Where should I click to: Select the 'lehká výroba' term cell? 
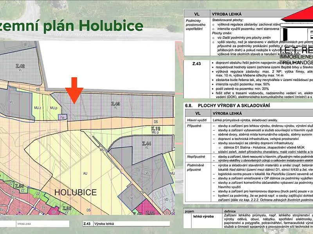[203, 216]
